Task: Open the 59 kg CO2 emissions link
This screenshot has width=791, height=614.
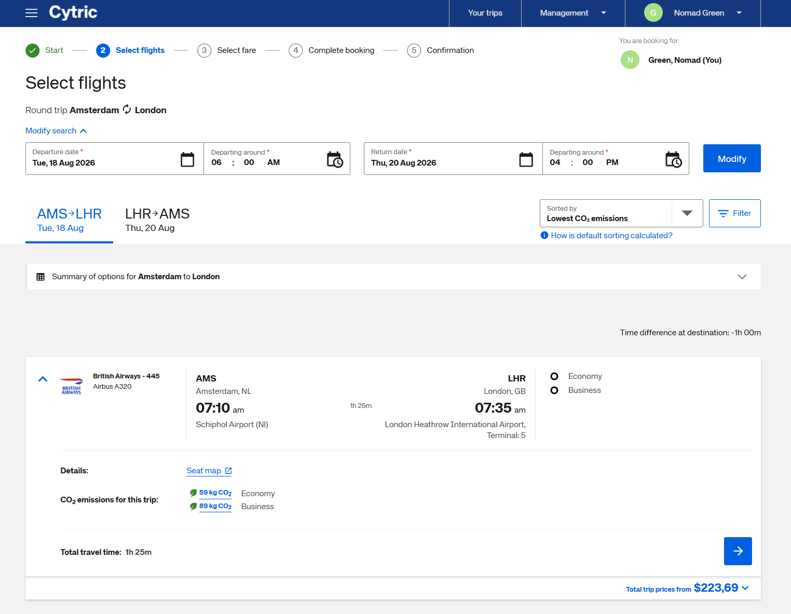Action: pyautogui.click(x=215, y=493)
